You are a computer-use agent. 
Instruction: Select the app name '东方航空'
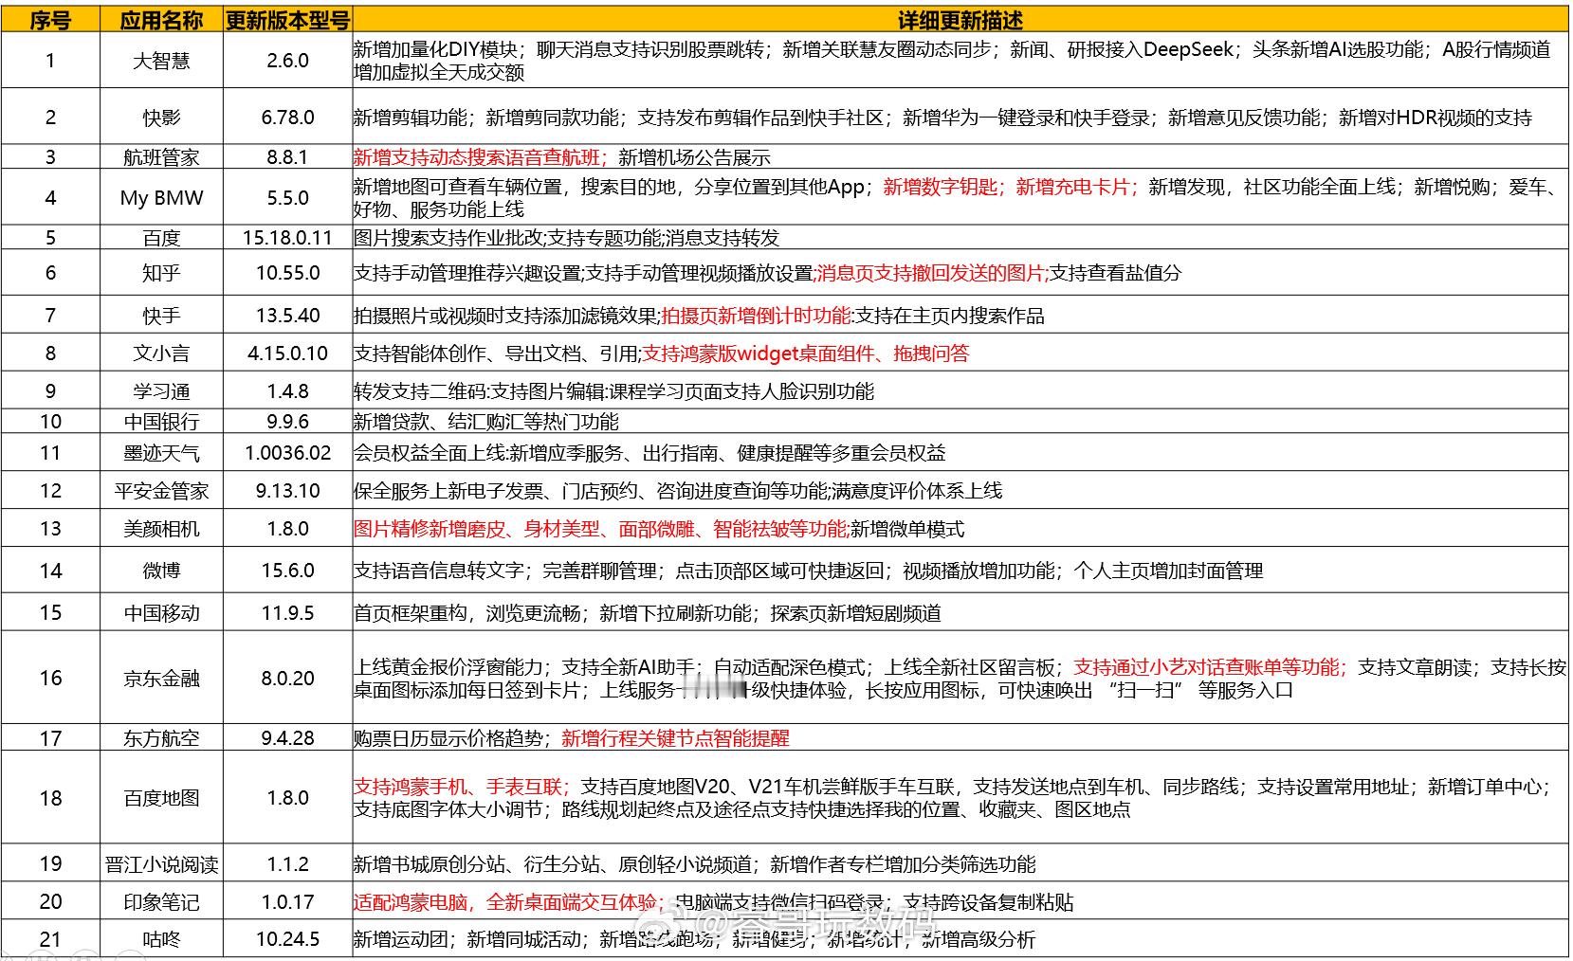click(x=161, y=738)
